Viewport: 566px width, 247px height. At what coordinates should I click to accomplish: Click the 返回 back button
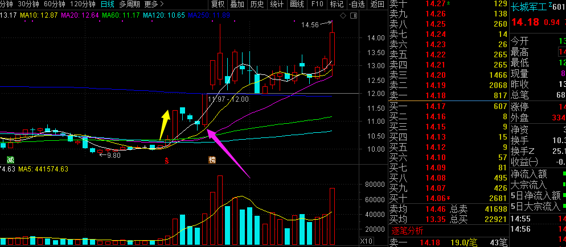(377, 5)
